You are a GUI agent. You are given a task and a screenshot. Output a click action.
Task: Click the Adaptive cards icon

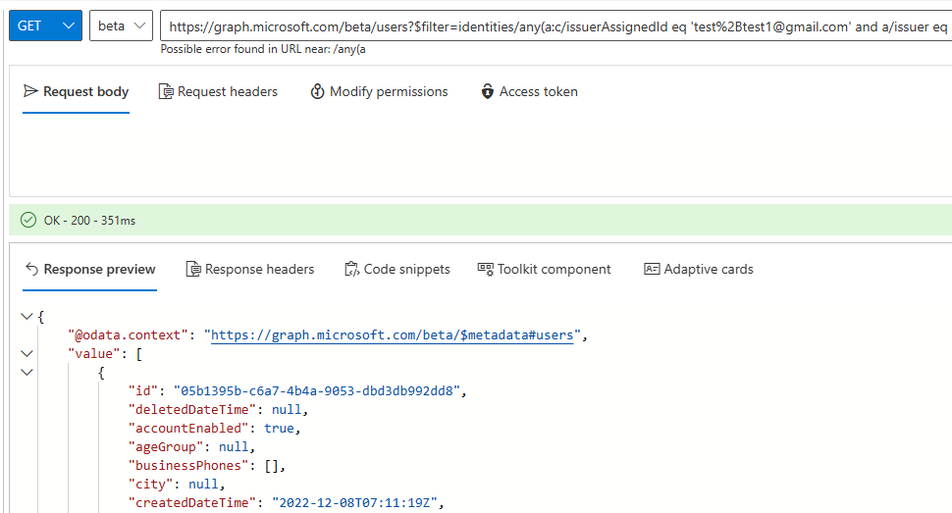click(652, 269)
